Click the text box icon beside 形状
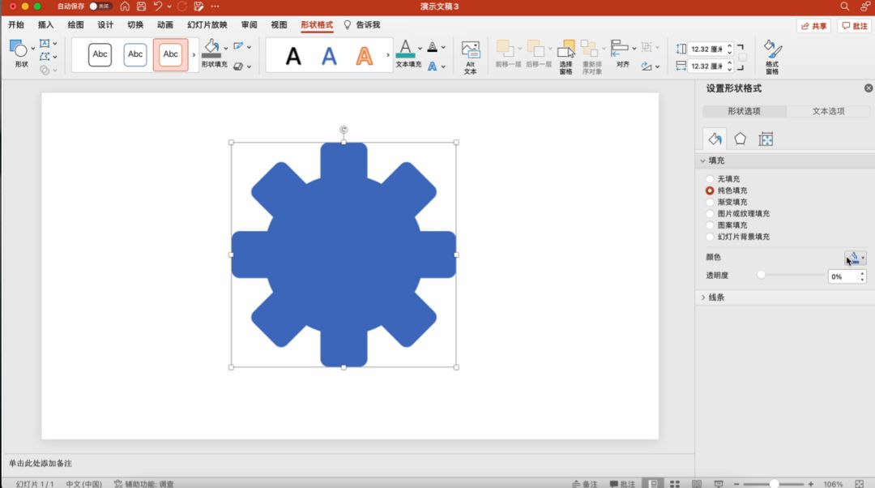This screenshot has width=875, height=488. [45, 44]
